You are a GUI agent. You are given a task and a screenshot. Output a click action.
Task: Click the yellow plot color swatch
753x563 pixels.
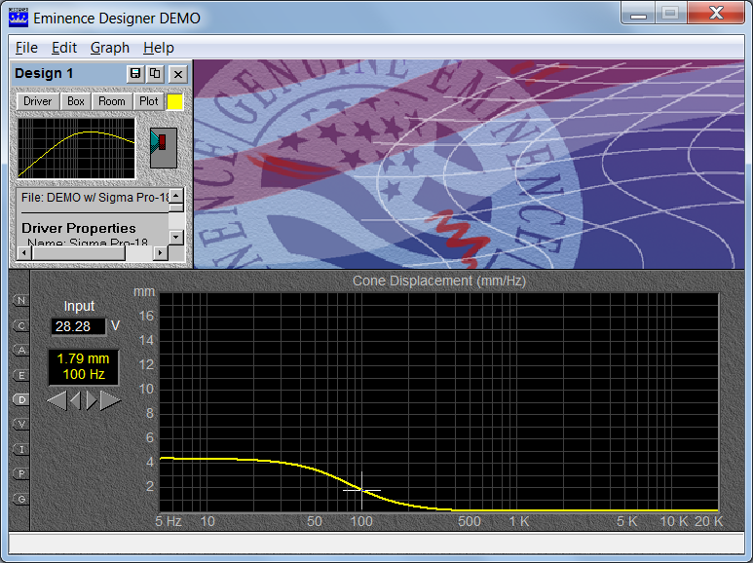[174, 102]
